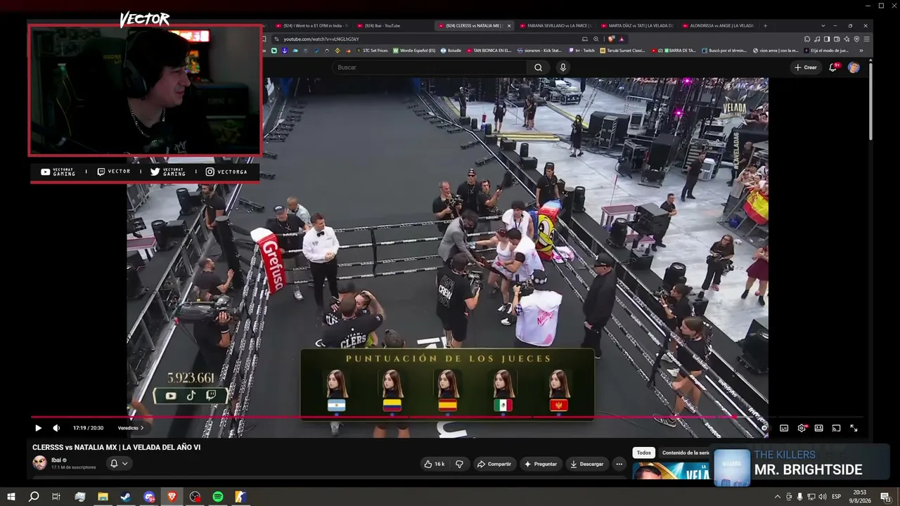Change the ESP keyboard language
Screen dimensions: 900x506
(836, 497)
